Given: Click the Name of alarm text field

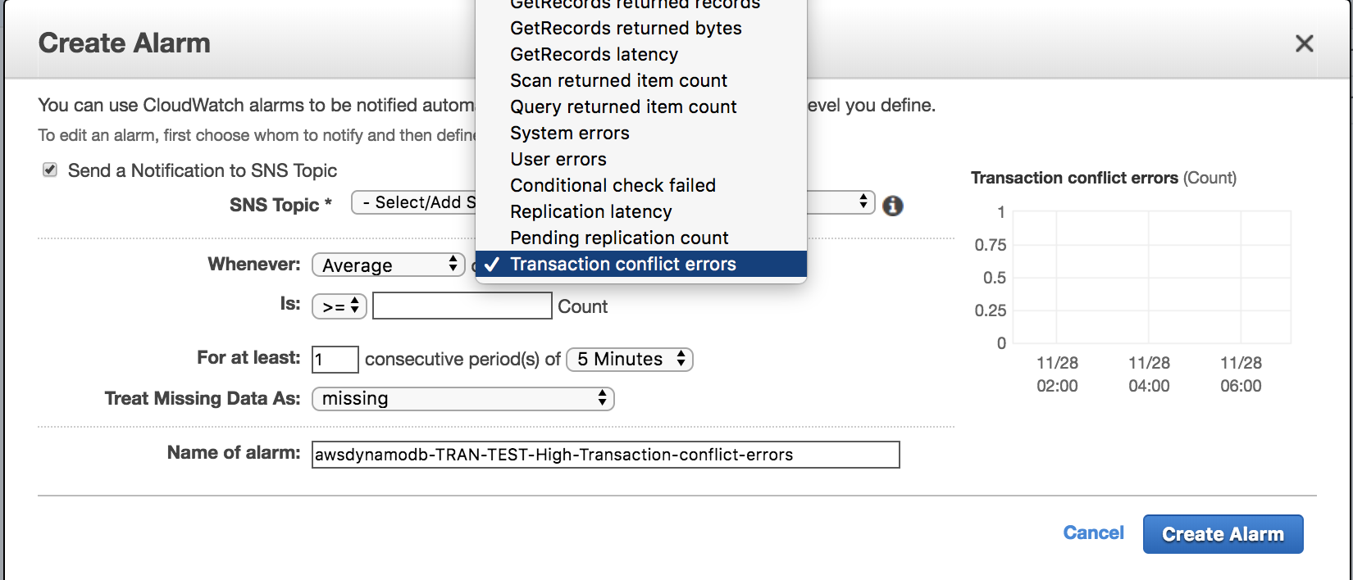Looking at the screenshot, I should point(605,455).
